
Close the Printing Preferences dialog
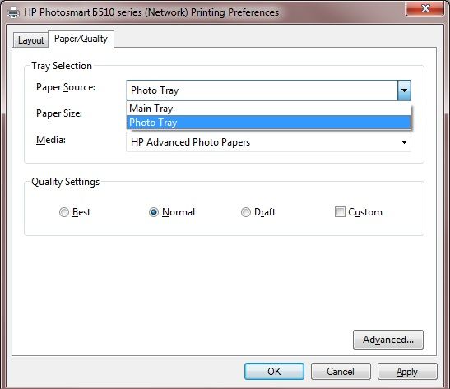(x=425, y=8)
